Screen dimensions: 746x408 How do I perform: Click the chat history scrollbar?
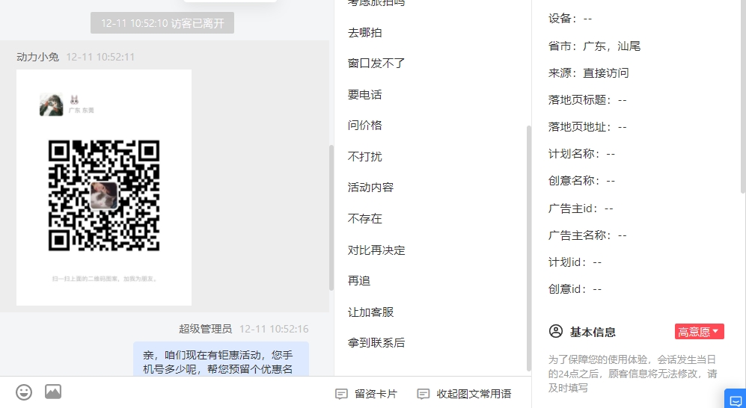(331, 217)
